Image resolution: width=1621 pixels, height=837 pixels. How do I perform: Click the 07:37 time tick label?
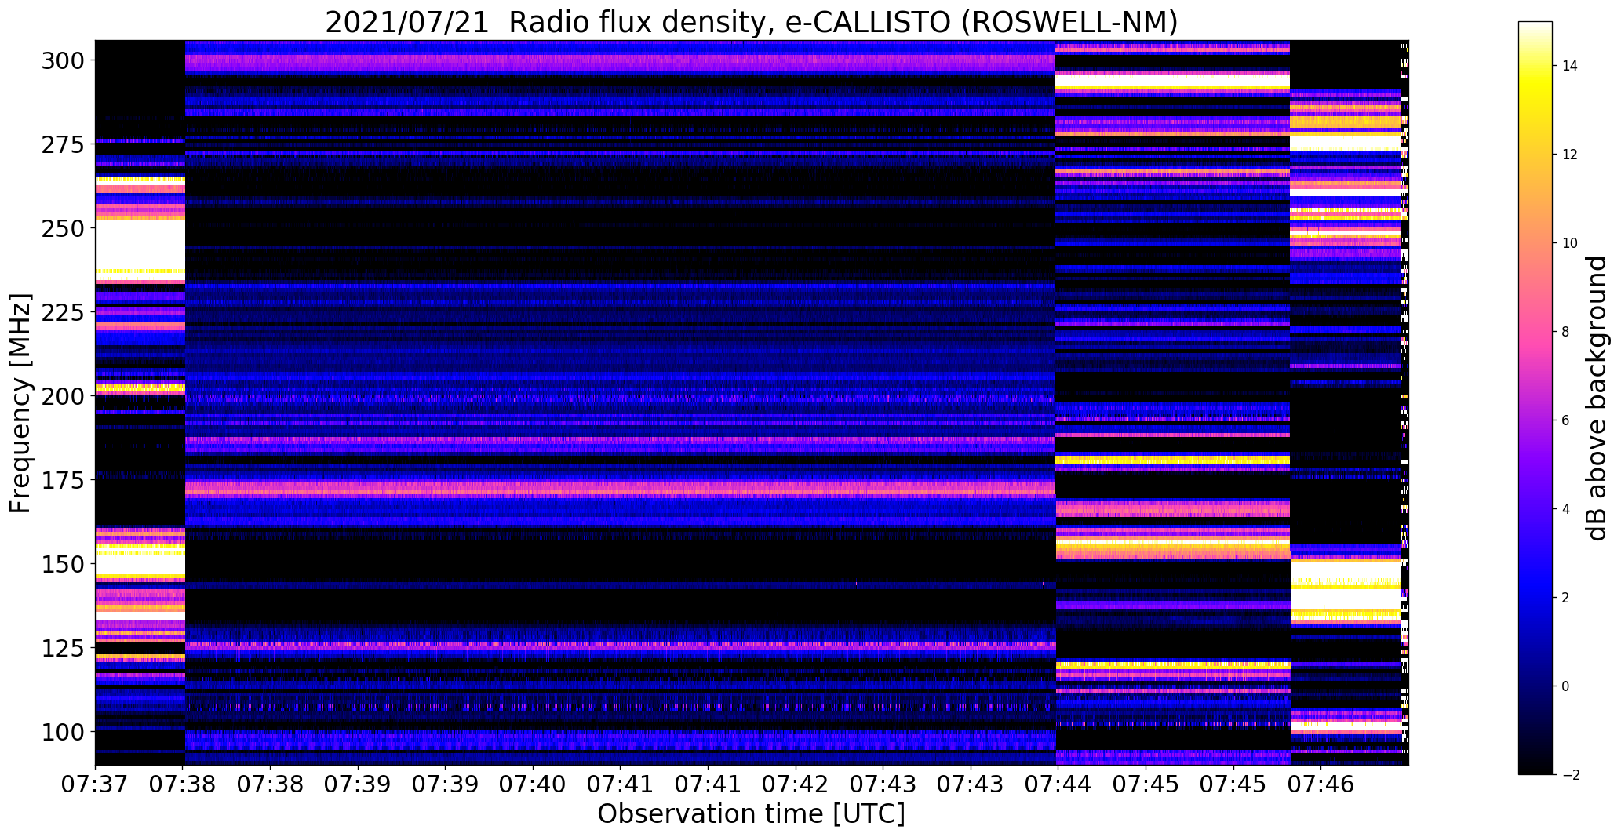pyautogui.click(x=95, y=784)
